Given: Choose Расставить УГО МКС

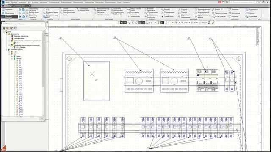Looking at the screenshot, I should tap(51, 16).
